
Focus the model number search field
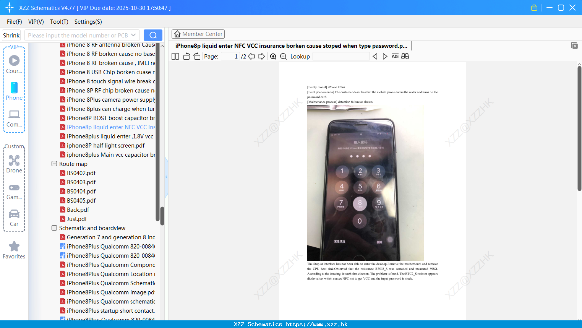(x=78, y=35)
